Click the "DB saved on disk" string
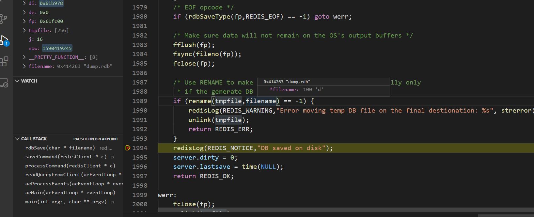Viewport: 534px width, 217px height. (291, 148)
